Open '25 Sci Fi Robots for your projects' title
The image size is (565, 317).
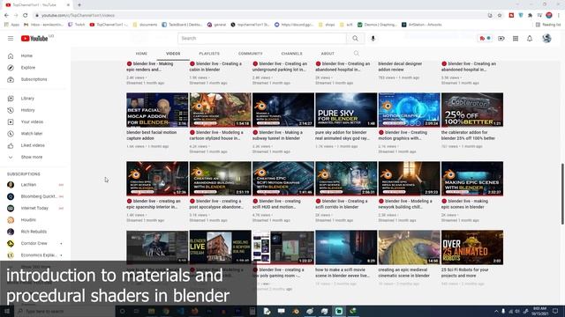coord(465,273)
